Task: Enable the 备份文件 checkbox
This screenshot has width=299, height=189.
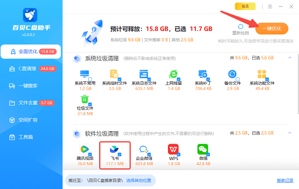Action: tap(238, 79)
